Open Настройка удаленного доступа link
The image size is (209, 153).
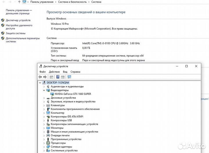coord(19,27)
